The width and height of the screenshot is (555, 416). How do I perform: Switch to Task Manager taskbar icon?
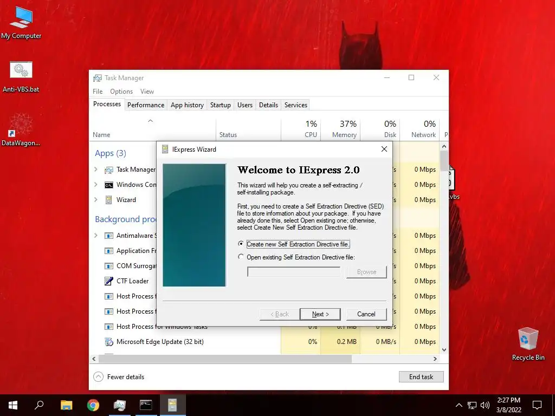pyautogui.click(x=120, y=405)
